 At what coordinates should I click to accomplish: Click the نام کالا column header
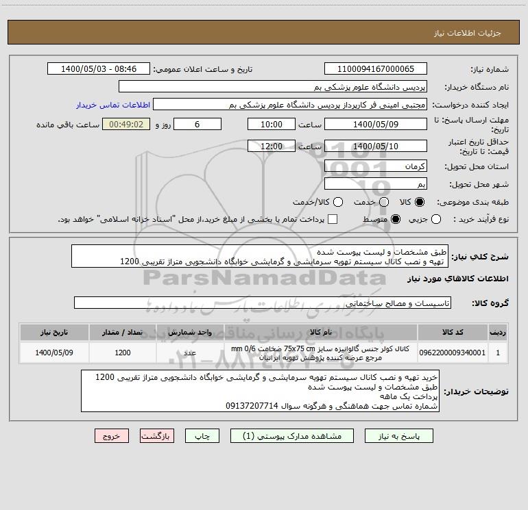(321, 333)
